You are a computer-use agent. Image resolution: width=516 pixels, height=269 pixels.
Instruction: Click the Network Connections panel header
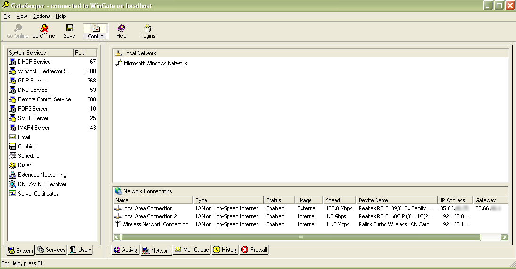pyautogui.click(x=311, y=191)
